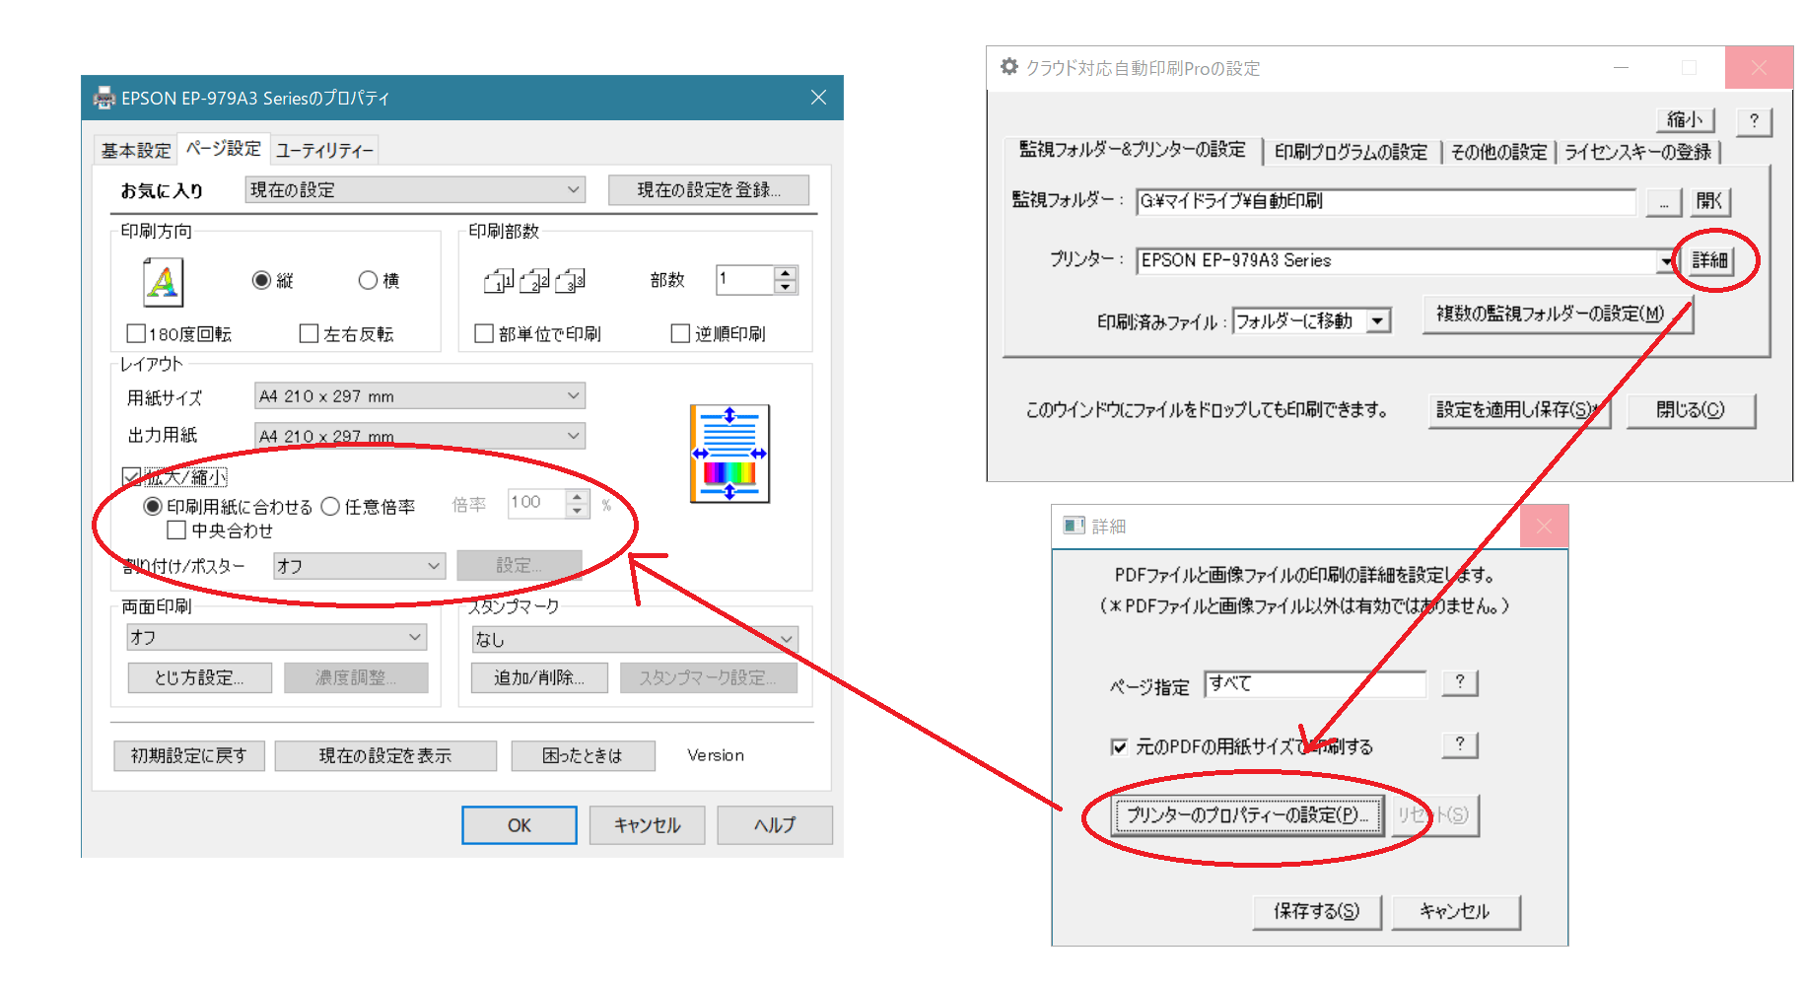
Task: Click 追加/削除 stamp button
Action: pyautogui.click(x=539, y=677)
